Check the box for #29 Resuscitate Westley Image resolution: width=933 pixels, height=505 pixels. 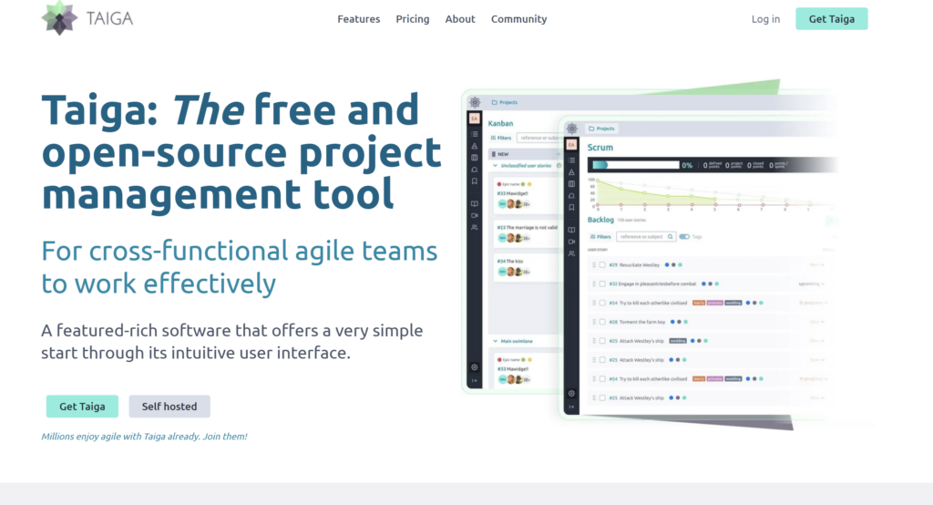click(x=602, y=264)
